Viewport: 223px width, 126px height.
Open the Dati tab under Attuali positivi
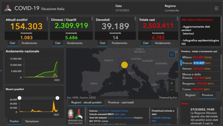tap(12, 43)
